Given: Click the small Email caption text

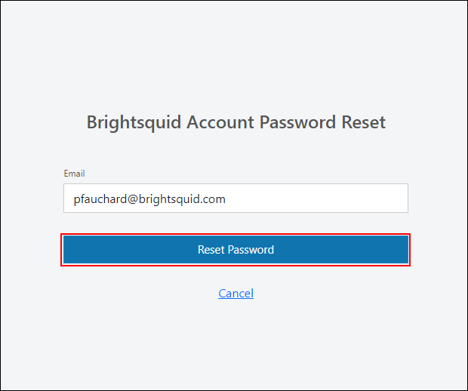Looking at the screenshot, I should [74, 174].
